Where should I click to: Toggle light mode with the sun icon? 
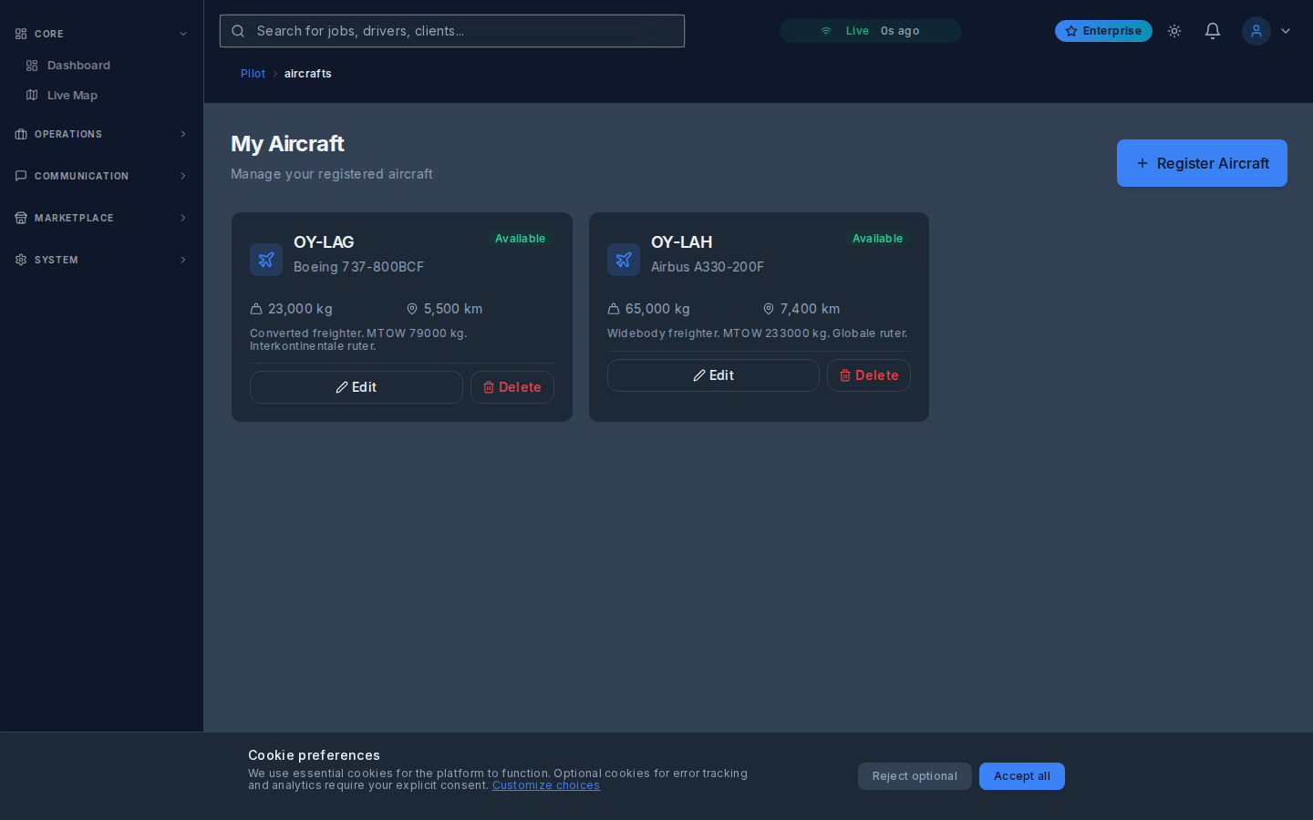coord(1174,30)
